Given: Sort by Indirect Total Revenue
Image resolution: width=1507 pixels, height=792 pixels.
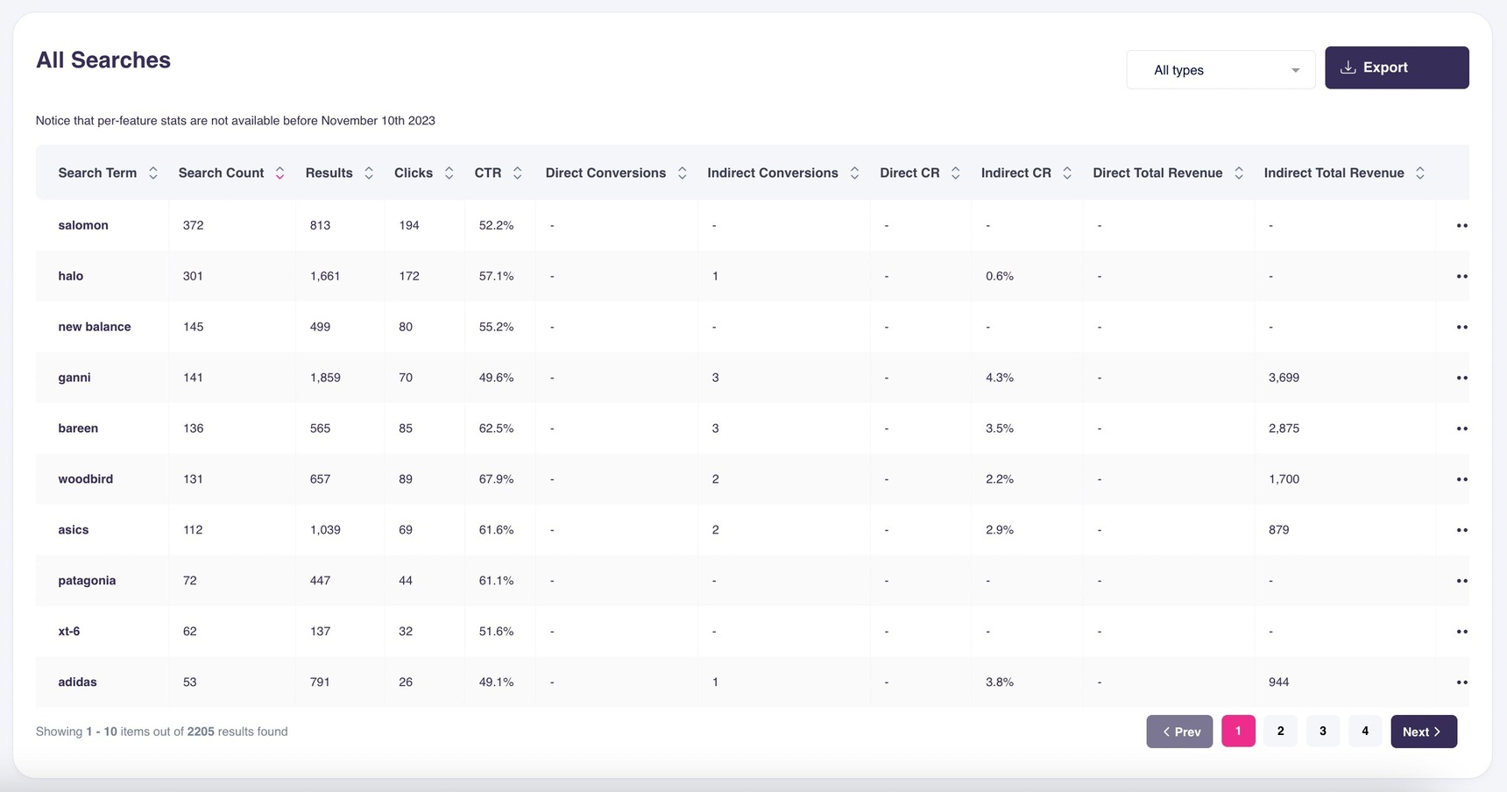Looking at the screenshot, I should tap(1419, 173).
